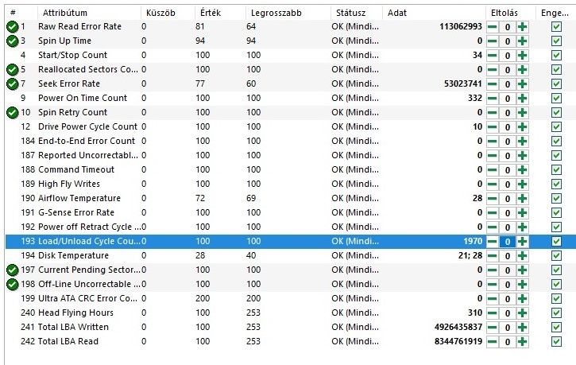The image size is (576, 365).
Task: Select the High Fly Writes row
Action: point(290,184)
